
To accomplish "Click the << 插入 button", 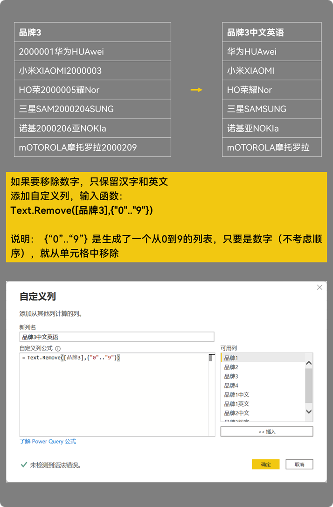I will click(267, 432).
